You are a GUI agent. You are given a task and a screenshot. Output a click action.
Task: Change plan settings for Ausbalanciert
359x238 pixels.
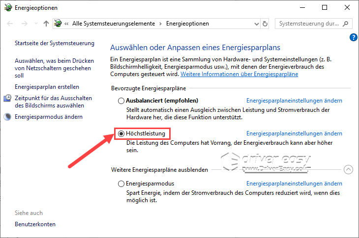(x=294, y=101)
